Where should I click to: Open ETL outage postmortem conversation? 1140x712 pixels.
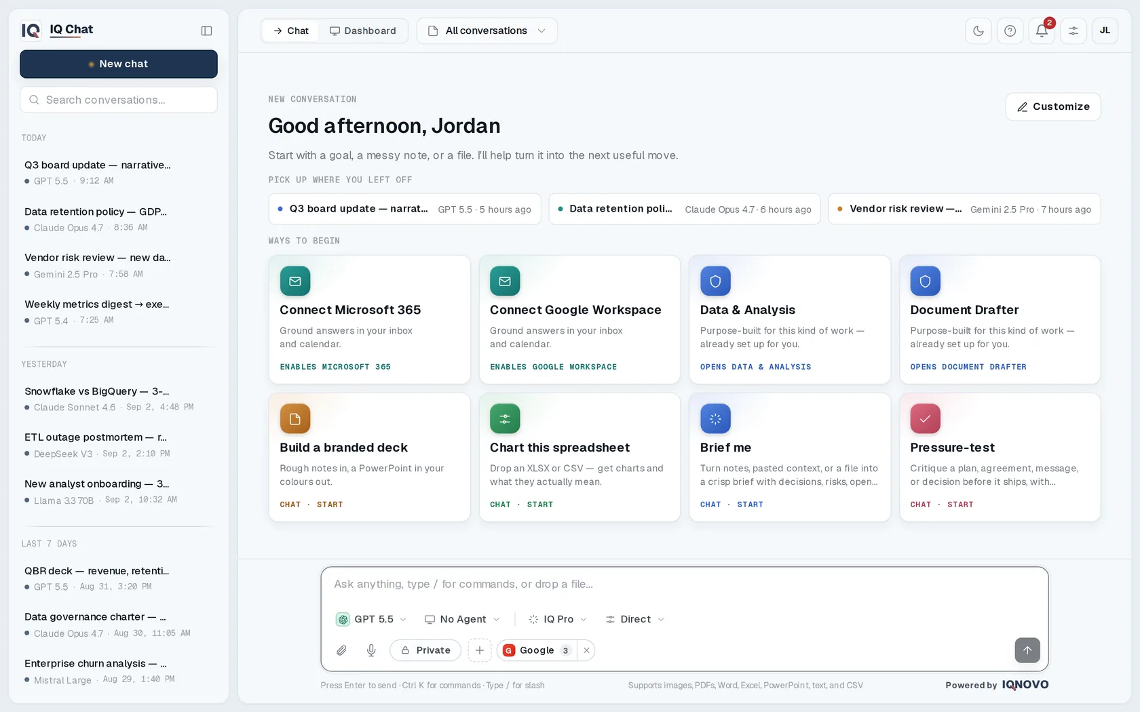click(x=119, y=445)
